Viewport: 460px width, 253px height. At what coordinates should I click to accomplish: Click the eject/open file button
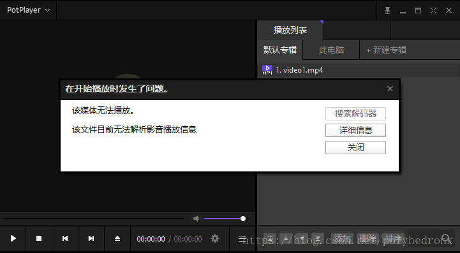[117, 238]
